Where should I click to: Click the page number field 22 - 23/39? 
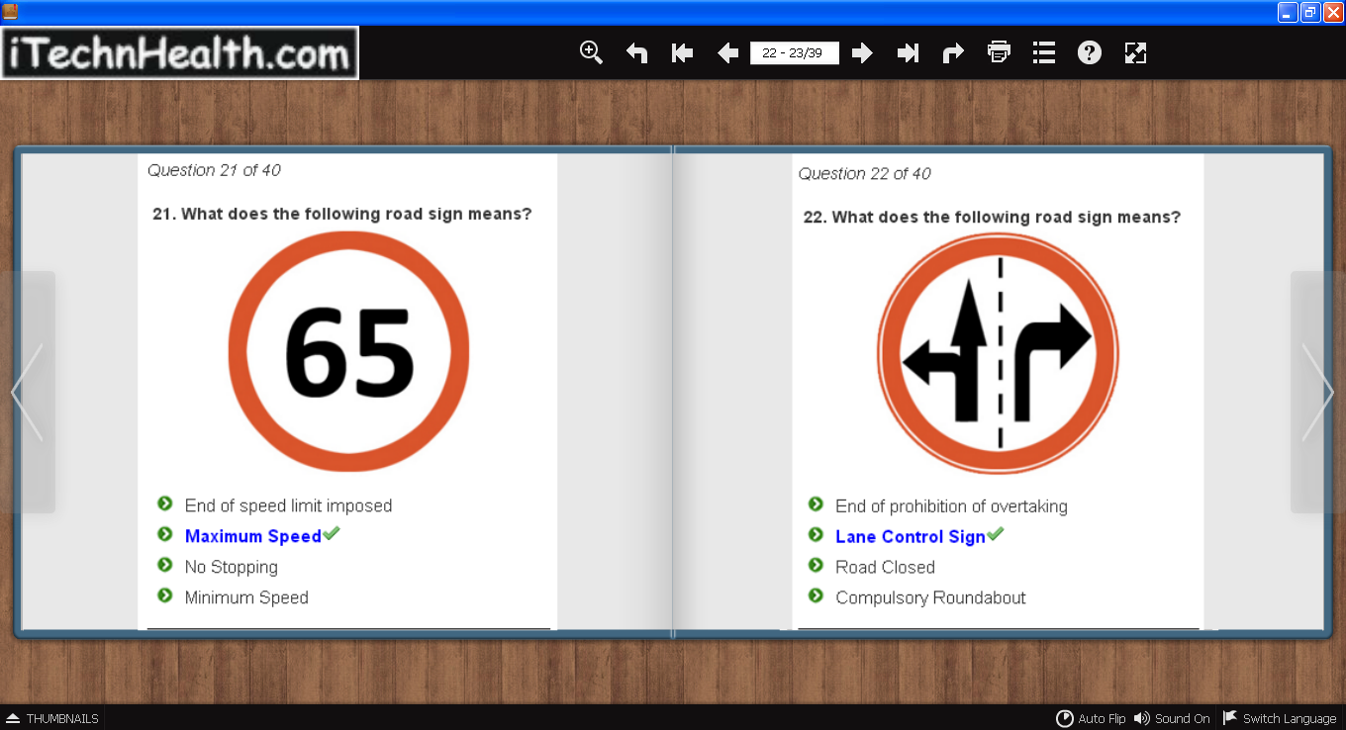tap(794, 52)
